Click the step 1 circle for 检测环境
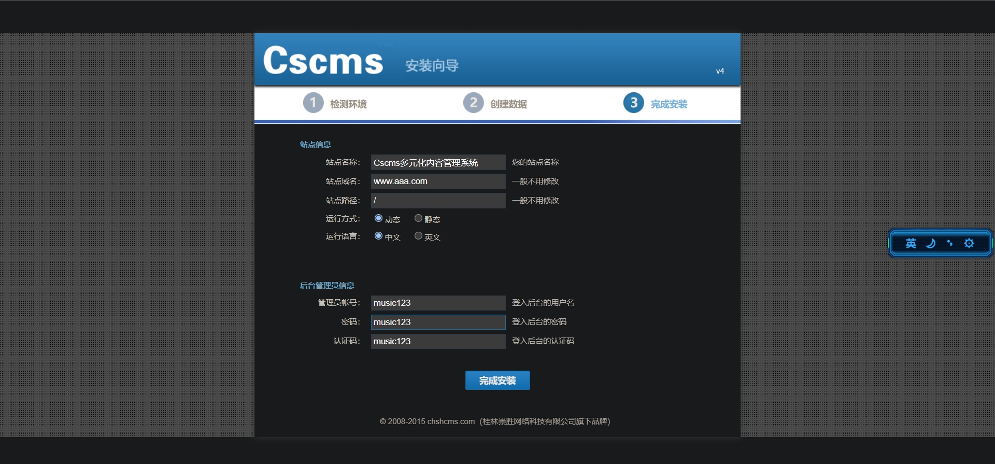Screen dimensions: 995x464 (313, 103)
